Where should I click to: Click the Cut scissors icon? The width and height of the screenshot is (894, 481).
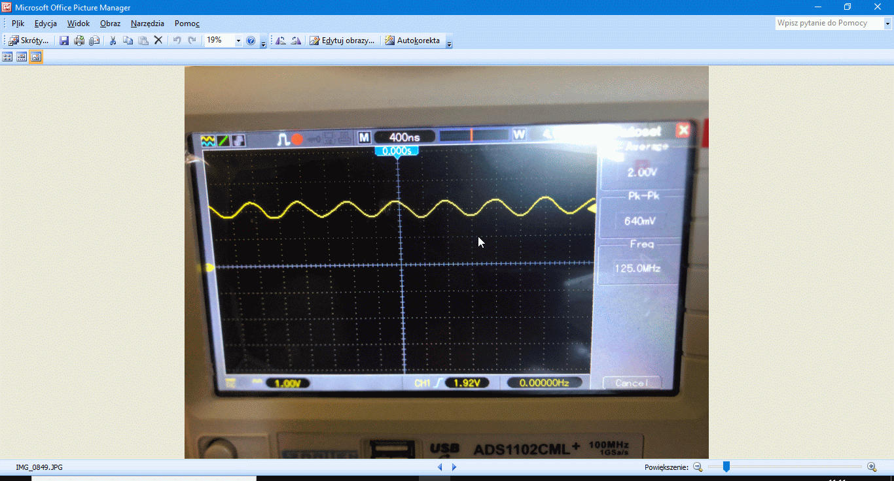click(x=113, y=41)
